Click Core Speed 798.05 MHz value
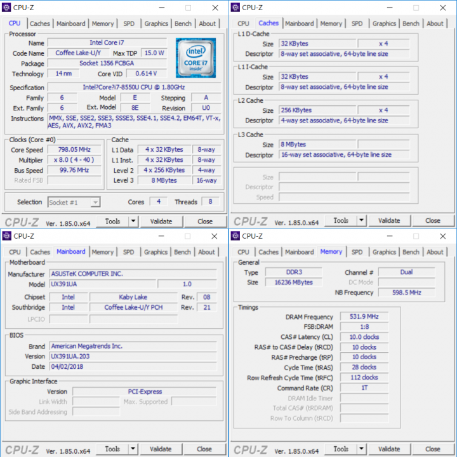 [x=74, y=150]
